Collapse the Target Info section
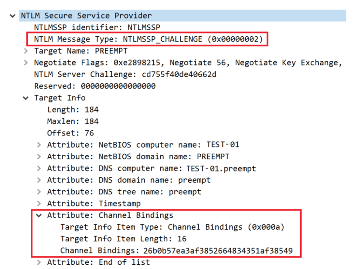Screen dimensions: 362x269 (26, 98)
